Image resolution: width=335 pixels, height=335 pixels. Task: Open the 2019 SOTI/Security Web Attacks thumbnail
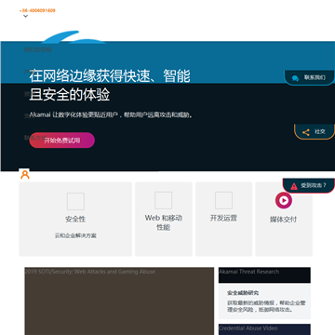point(119,301)
